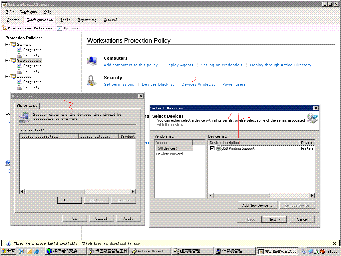Open the Devices Blacklist link
The image size is (341, 256).
pyautogui.click(x=158, y=84)
